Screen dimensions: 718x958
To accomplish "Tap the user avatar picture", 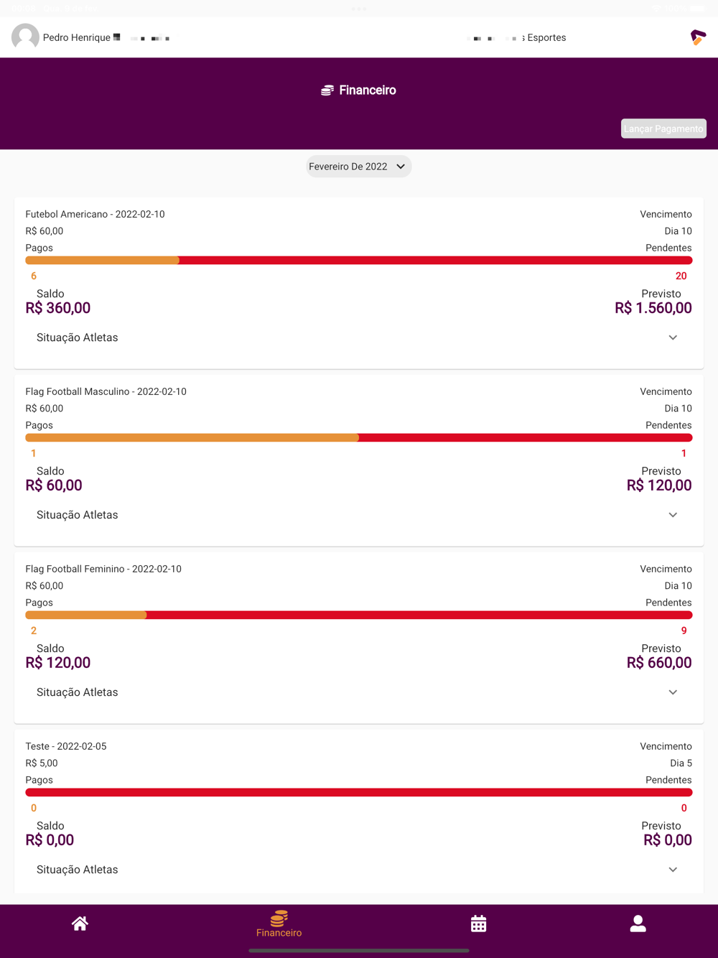I will (x=25, y=37).
